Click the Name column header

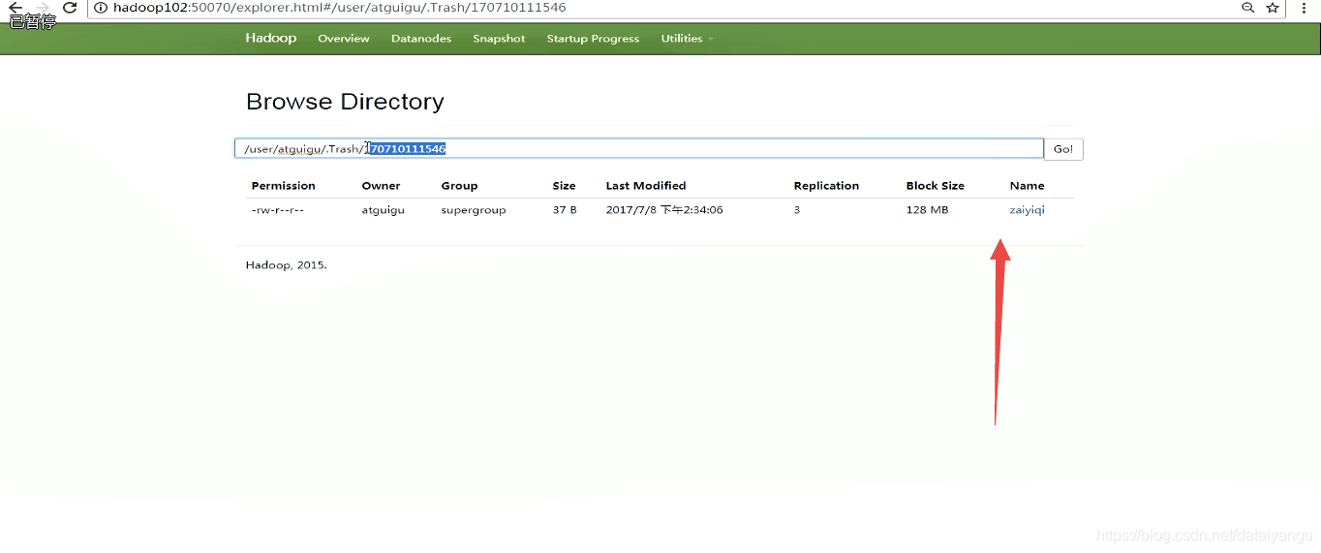click(x=1027, y=186)
